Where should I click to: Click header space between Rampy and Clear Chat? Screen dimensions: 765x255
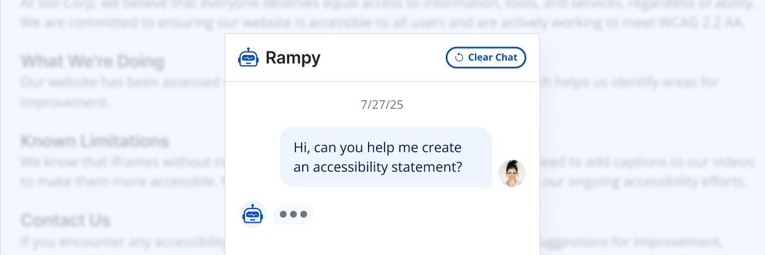pos(383,58)
